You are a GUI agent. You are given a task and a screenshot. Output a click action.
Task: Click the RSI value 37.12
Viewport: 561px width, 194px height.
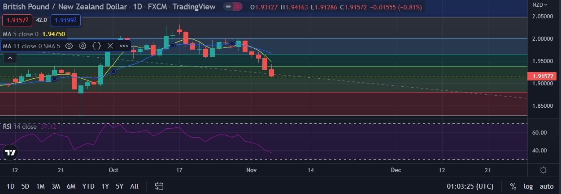[49, 127]
